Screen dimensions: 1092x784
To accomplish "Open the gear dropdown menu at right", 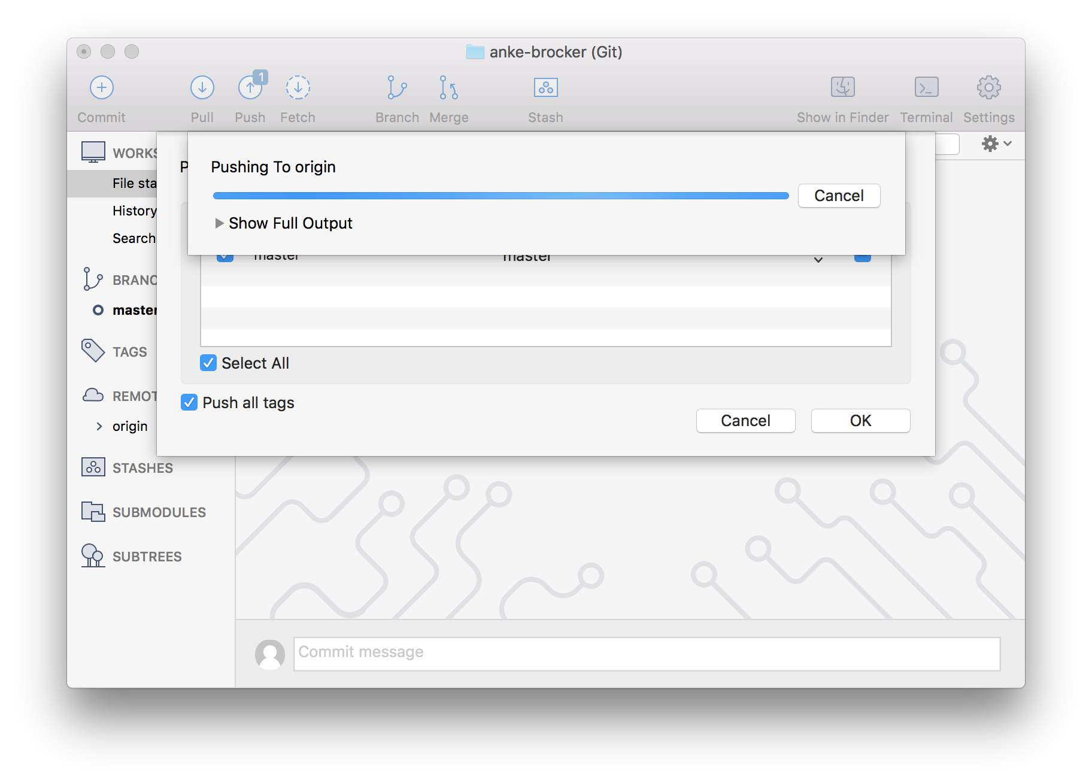I will click(996, 144).
